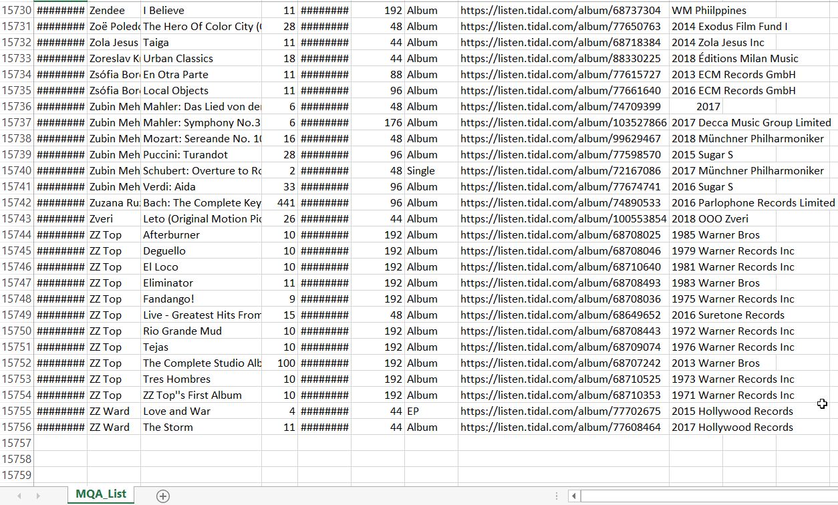Click the Deguello album cell
838x505 pixels.
[201, 251]
